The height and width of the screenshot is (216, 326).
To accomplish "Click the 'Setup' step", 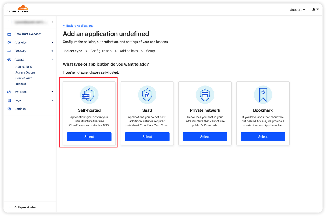I will 151,51.
